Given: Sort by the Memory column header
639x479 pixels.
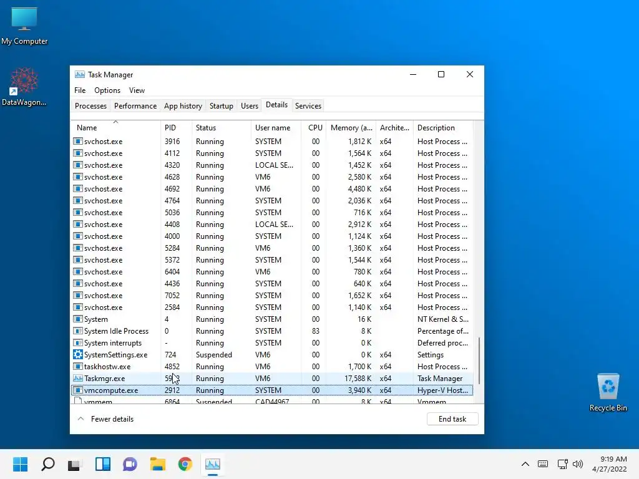Looking at the screenshot, I should click(x=351, y=127).
